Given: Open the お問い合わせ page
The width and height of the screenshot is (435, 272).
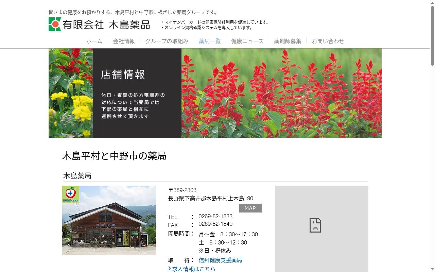Looking at the screenshot, I should click(328, 41).
